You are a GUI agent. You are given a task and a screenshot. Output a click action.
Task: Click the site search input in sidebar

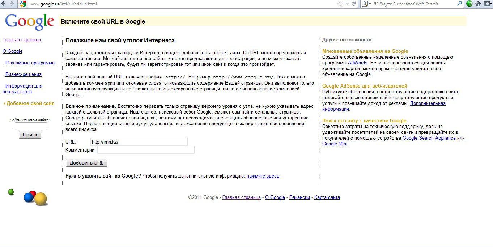pos(31,126)
